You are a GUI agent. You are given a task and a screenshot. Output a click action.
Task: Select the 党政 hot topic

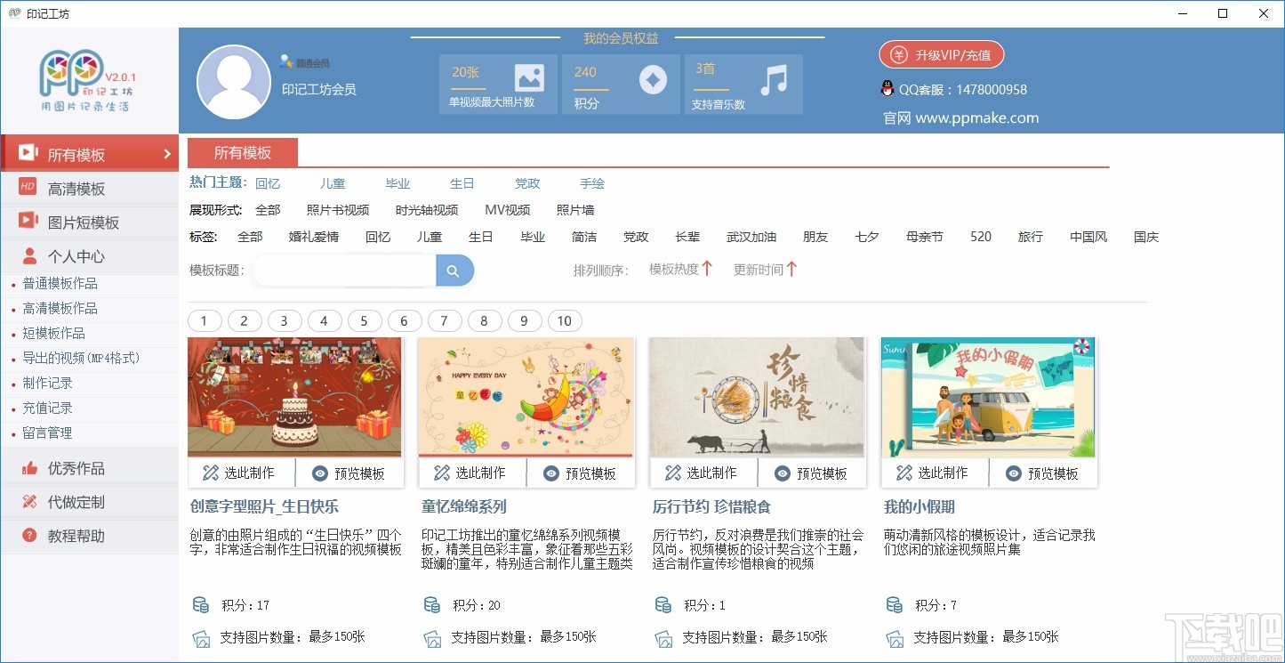coord(526,182)
